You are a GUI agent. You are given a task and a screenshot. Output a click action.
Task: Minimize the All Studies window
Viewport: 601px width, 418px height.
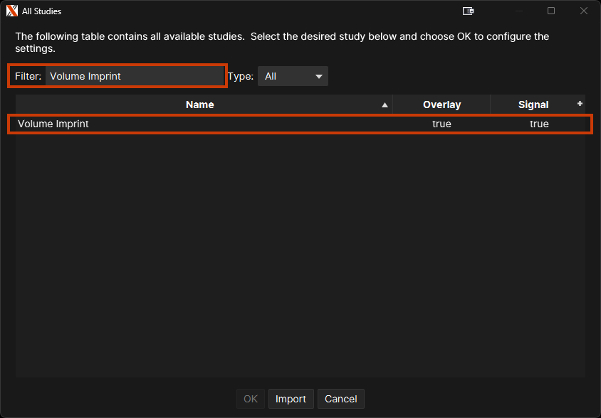[519, 11]
